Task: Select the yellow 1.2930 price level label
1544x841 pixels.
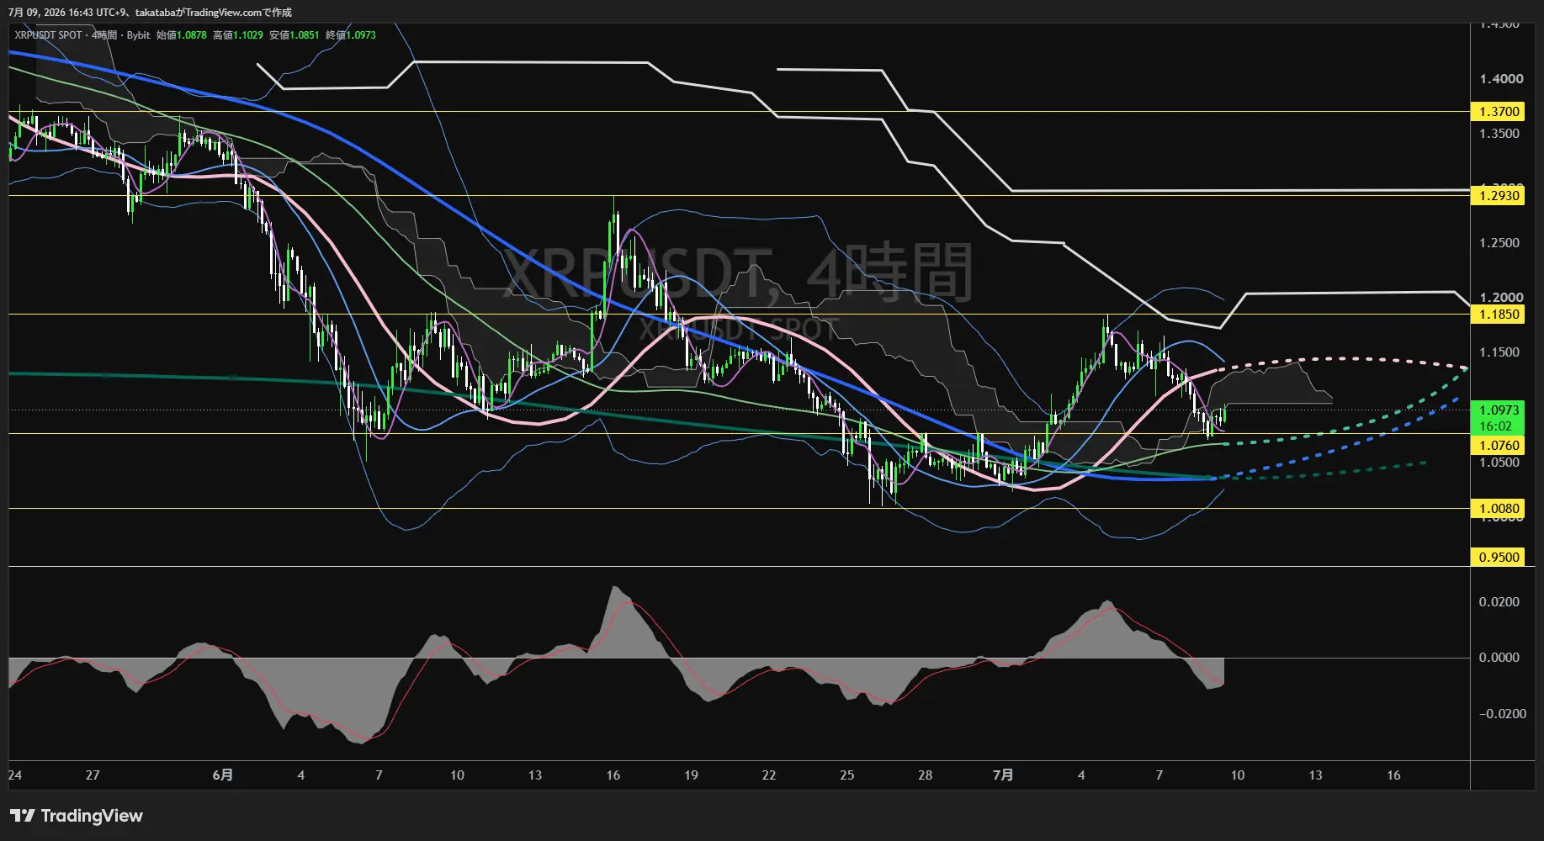Action: pos(1498,195)
